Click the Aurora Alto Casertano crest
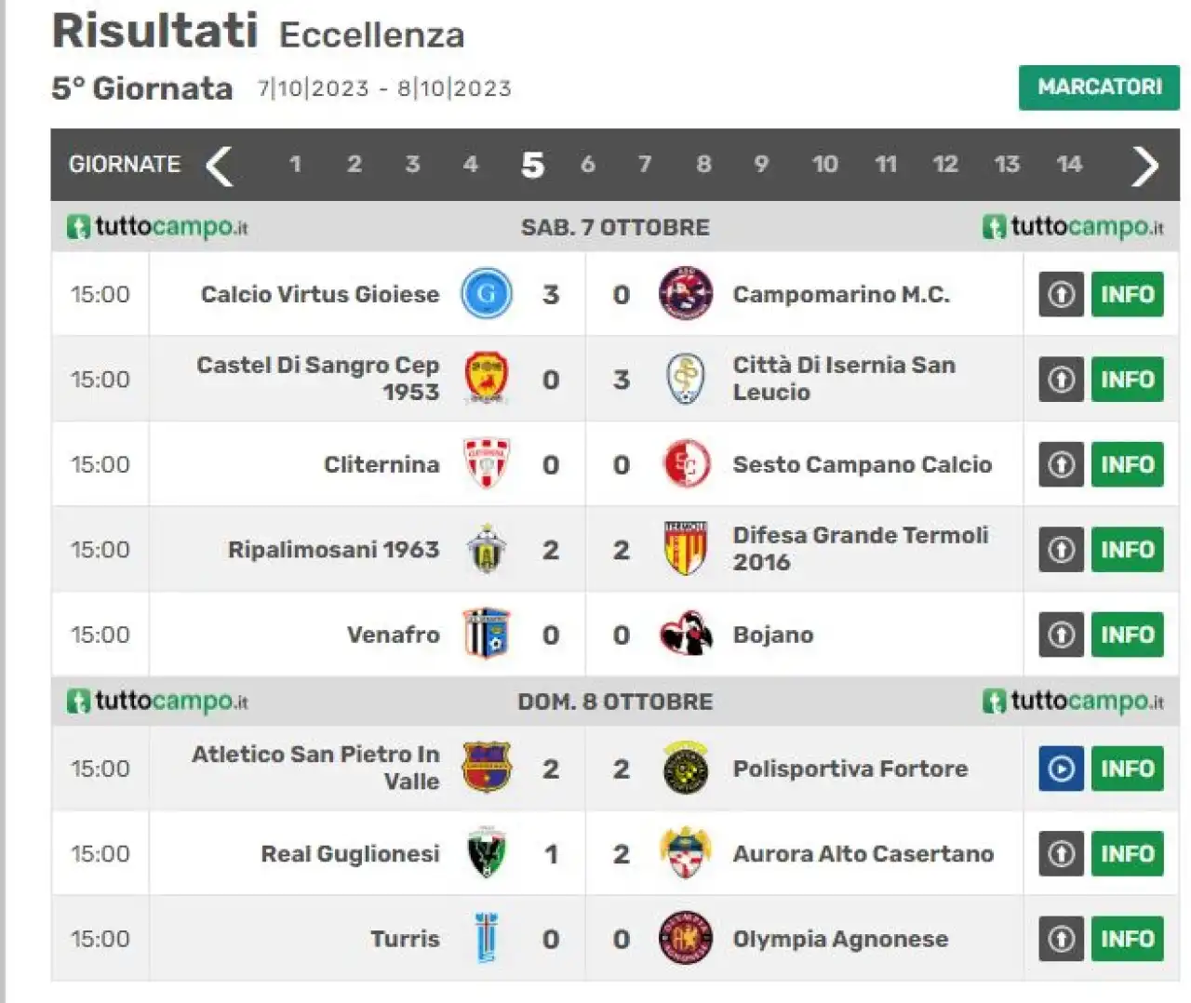Screen dimensions: 1191x1003 [686, 853]
